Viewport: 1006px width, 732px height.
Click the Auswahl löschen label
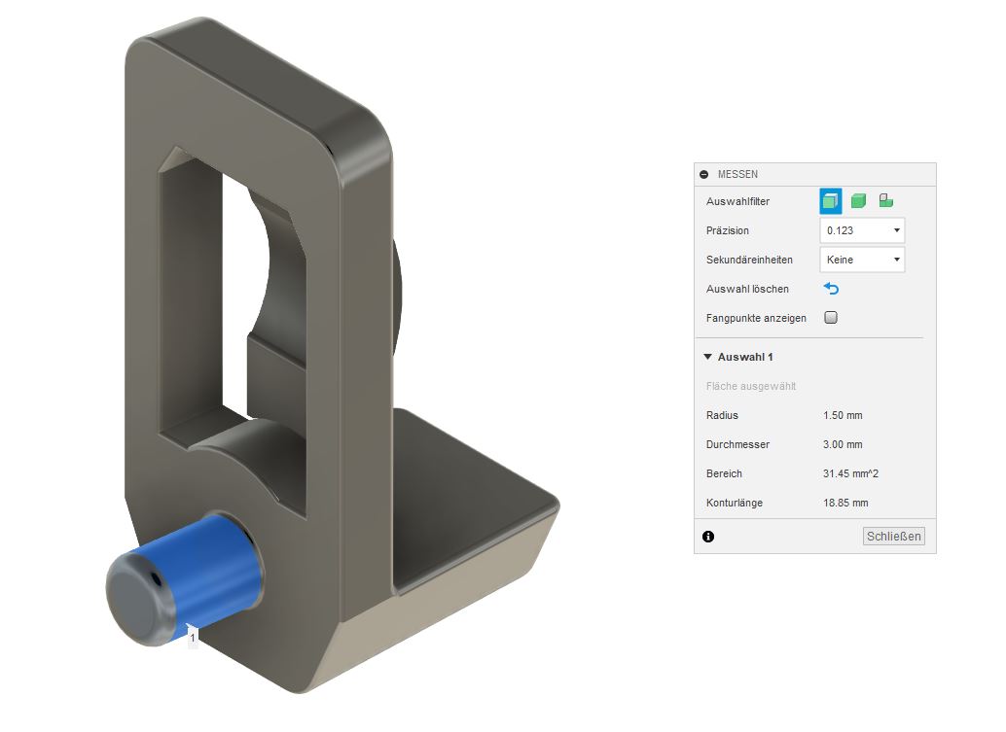click(747, 289)
